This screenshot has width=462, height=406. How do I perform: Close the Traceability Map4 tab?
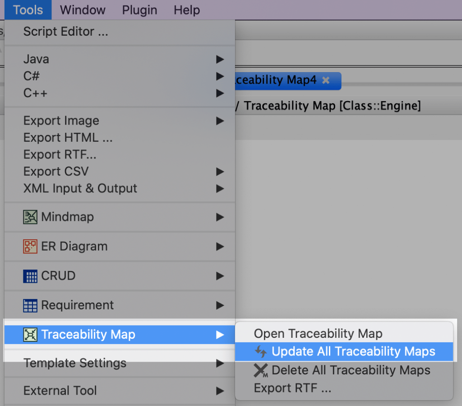coord(326,80)
